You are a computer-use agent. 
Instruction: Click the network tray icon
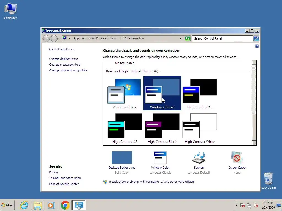point(249,205)
